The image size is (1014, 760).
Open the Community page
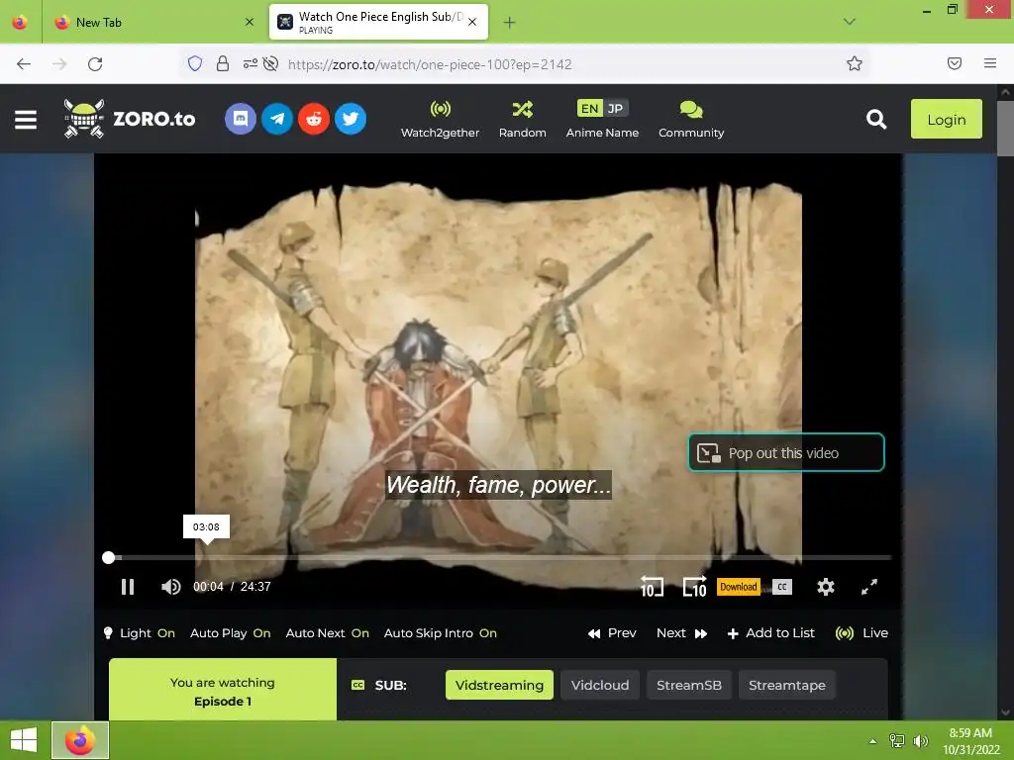coord(691,120)
